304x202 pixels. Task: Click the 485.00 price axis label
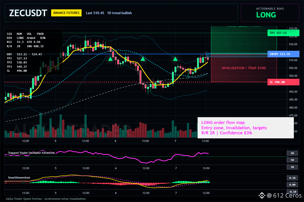tap(293, 100)
